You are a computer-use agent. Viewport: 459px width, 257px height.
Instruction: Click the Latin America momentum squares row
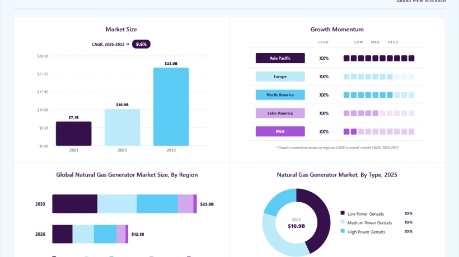coord(379,113)
